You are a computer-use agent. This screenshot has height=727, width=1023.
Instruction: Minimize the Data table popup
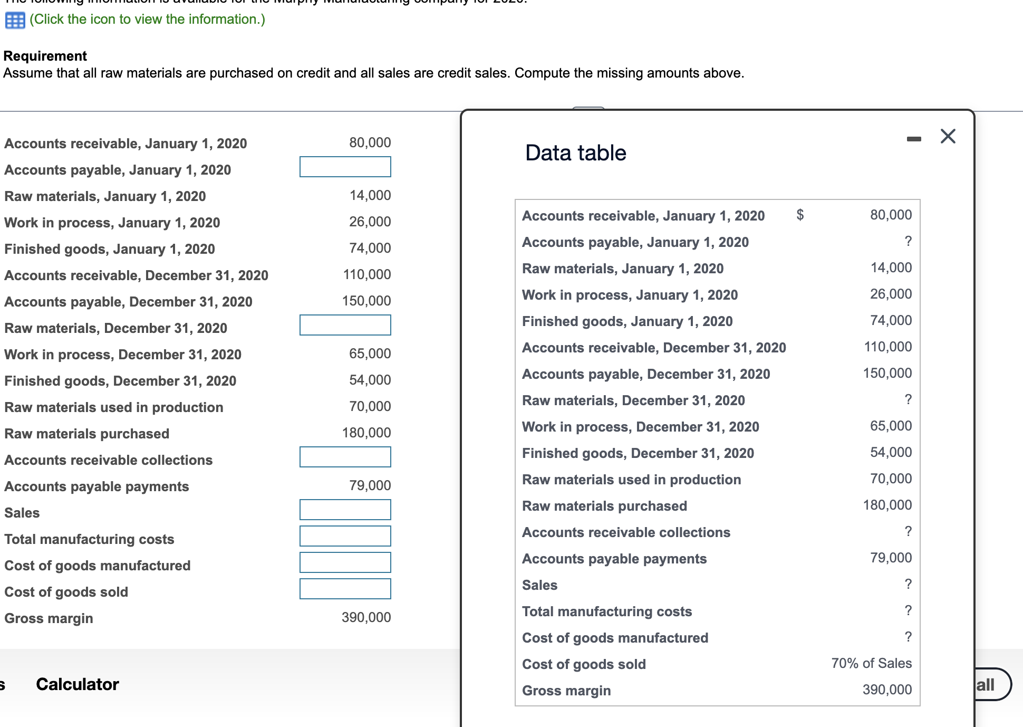[x=914, y=139]
